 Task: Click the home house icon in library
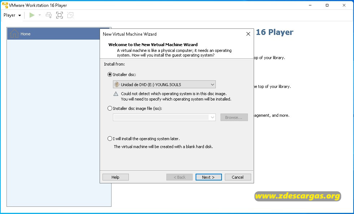coord(14,34)
